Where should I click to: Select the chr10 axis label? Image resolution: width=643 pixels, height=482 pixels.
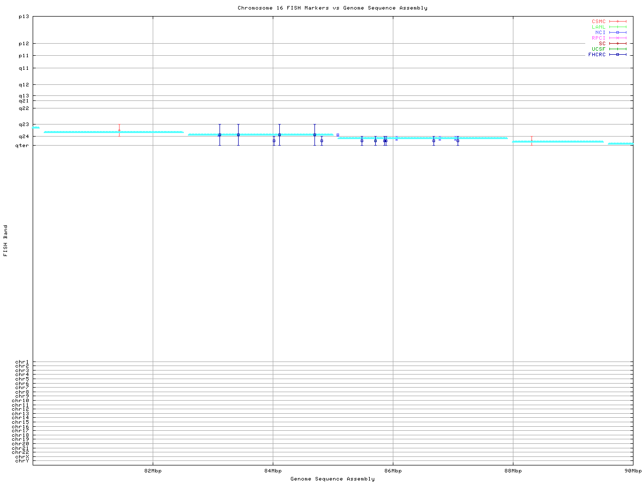21,401
